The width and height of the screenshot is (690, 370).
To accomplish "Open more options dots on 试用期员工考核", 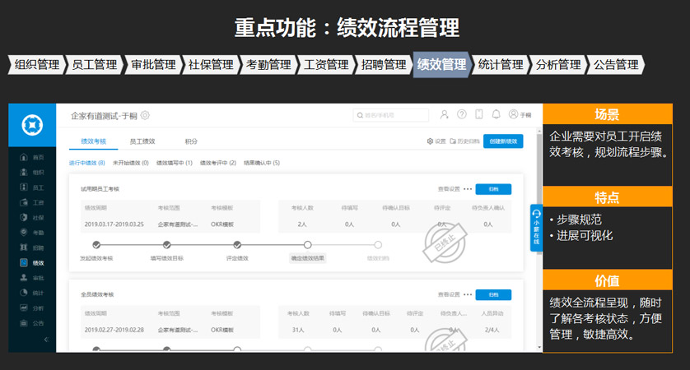I will click(x=468, y=189).
